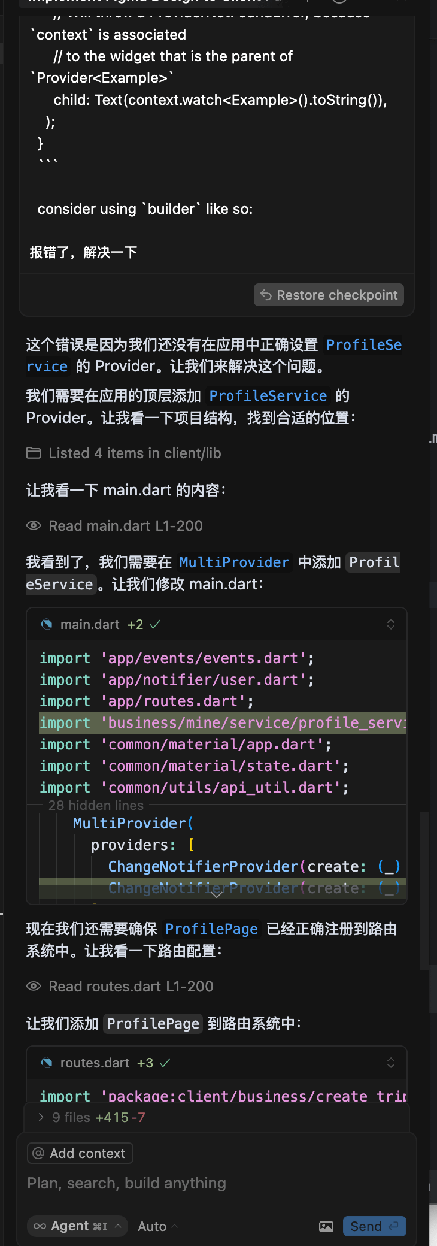Click the attach image icon
437x1246 pixels.
click(326, 1226)
